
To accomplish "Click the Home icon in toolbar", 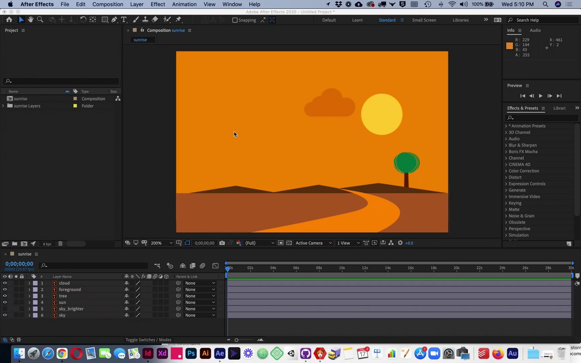I will pyautogui.click(x=9, y=20).
